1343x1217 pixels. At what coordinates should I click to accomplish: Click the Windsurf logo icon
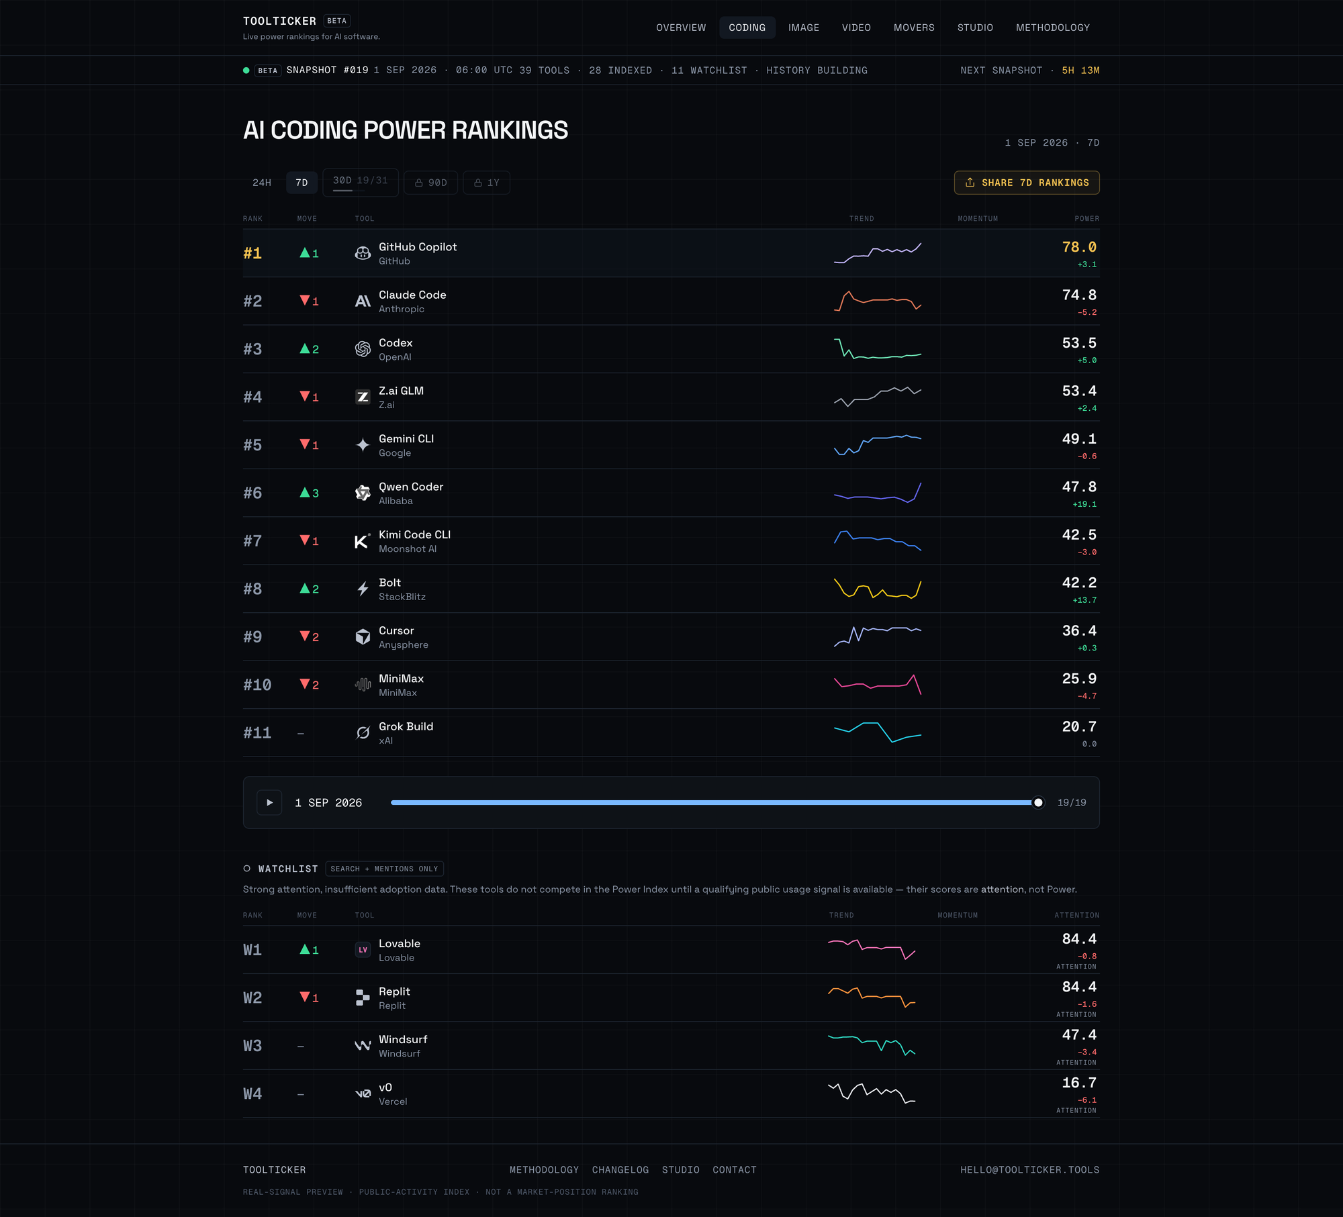click(363, 1046)
